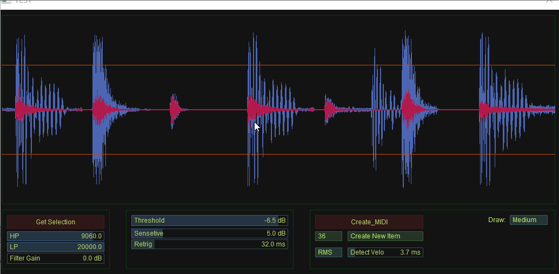Click the note number field showing 36
This screenshot has width=559, height=274.
[328, 236]
